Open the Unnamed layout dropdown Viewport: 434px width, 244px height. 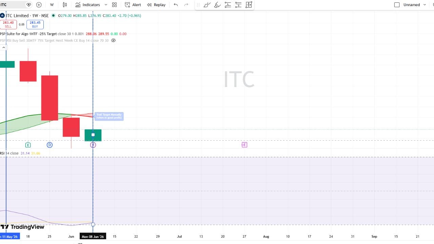tap(411, 5)
